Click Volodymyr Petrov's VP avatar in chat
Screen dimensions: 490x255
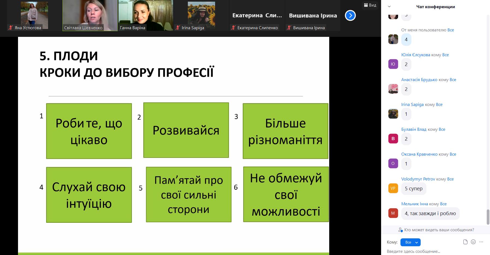click(x=393, y=188)
